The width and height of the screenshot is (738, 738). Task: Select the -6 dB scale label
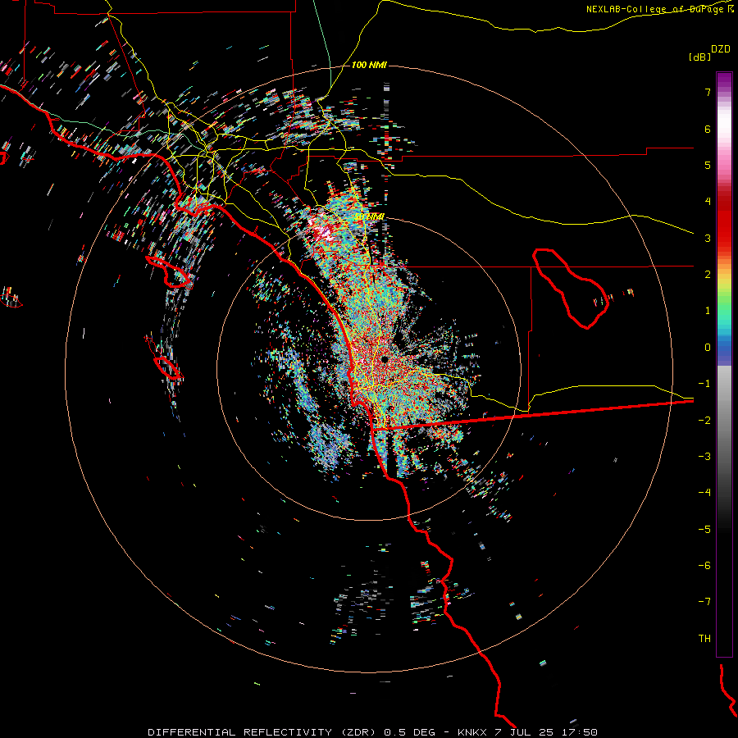point(704,566)
